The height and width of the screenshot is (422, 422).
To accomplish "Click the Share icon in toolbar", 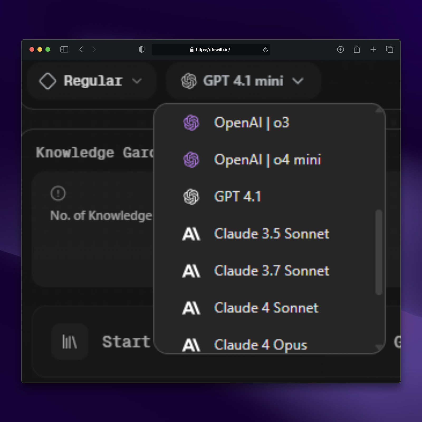I will click(x=357, y=49).
